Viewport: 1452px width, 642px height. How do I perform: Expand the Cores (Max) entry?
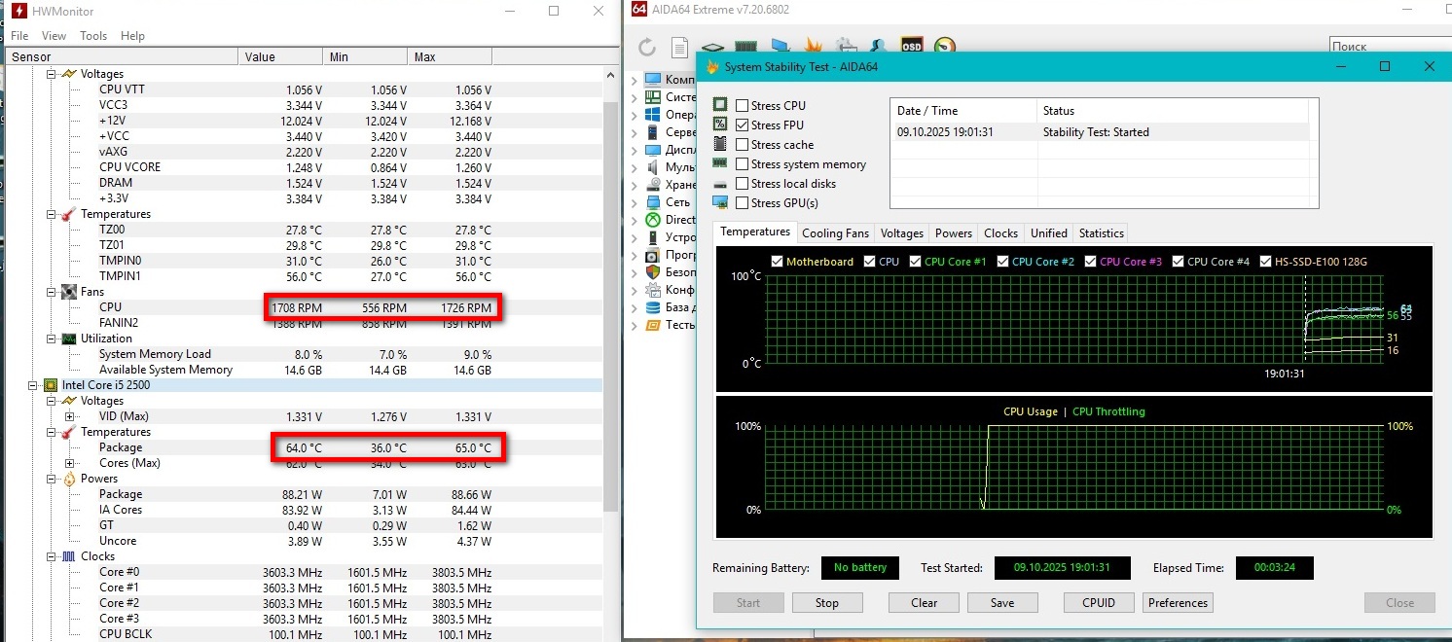(x=69, y=463)
